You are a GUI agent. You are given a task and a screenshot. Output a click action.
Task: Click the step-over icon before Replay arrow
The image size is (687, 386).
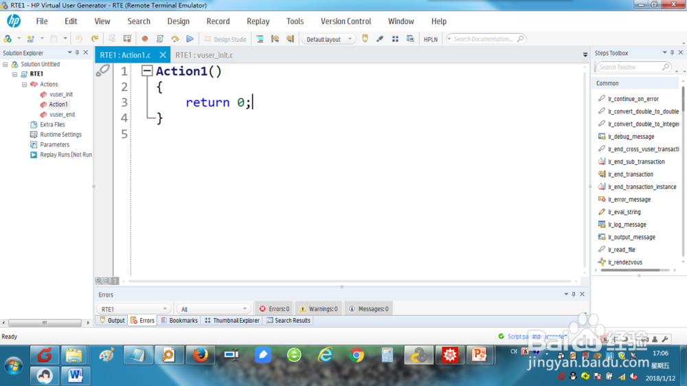[x=174, y=38]
